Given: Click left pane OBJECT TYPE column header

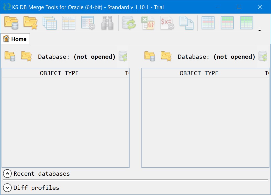Looking at the screenshot, I should pyautogui.click(x=59, y=73).
